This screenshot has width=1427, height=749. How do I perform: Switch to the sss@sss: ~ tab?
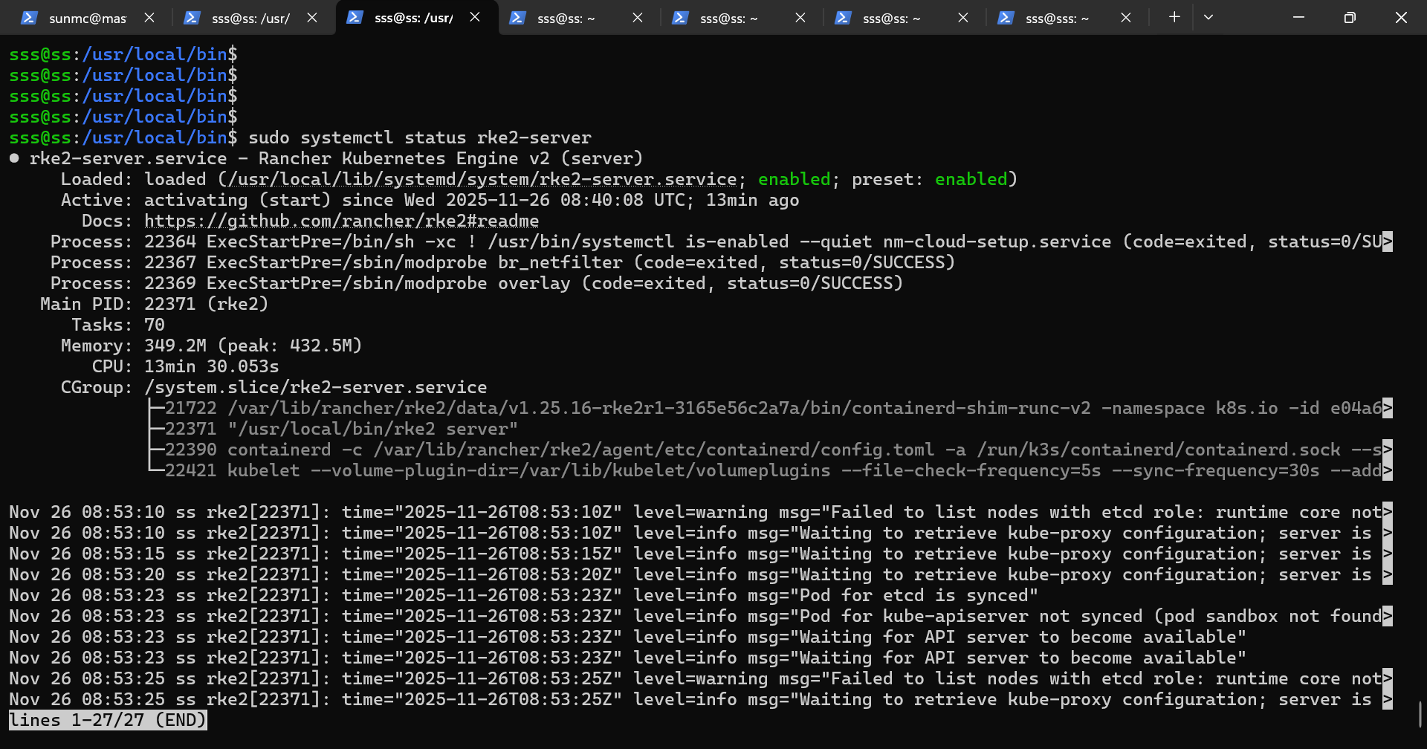[1056, 18]
